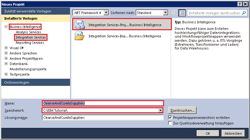Click the Lösungsname input field
250x140 pixels.
[103, 118]
